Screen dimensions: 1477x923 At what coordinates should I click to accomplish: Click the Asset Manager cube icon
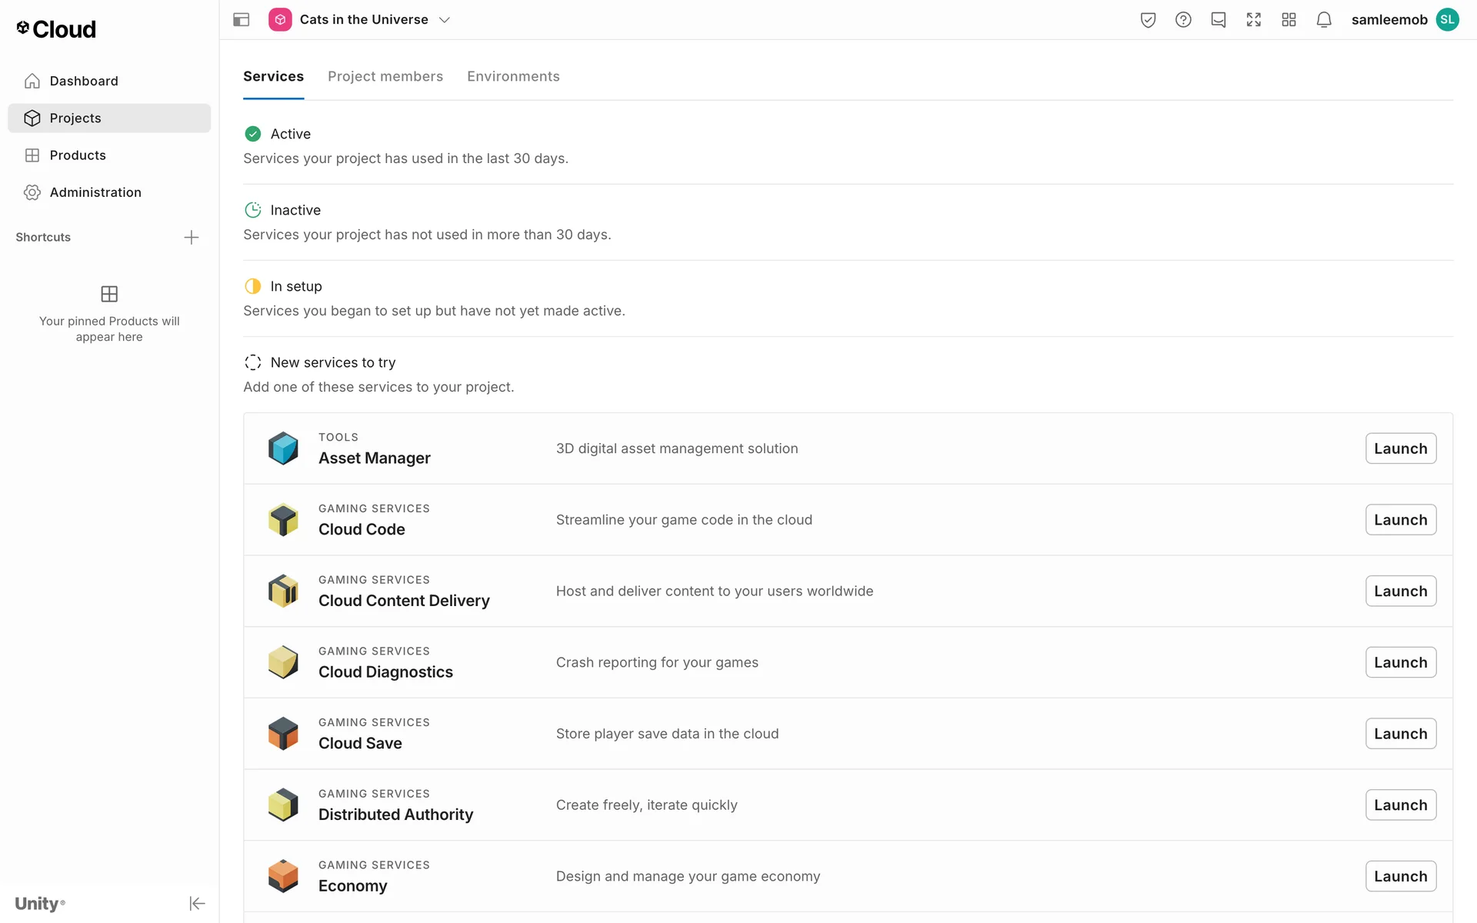pyautogui.click(x=283, y=448)
